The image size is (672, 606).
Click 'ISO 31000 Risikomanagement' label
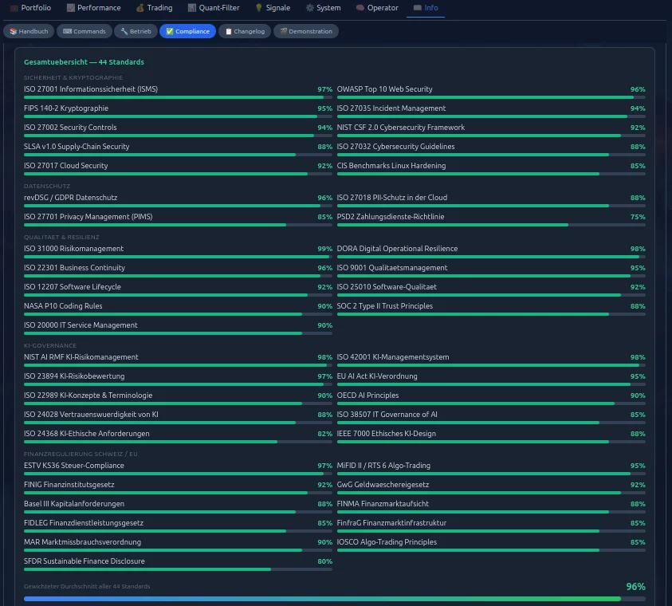pos(73,249)
